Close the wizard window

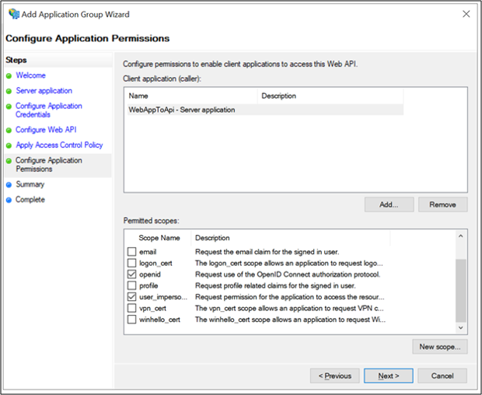[465, 14]
